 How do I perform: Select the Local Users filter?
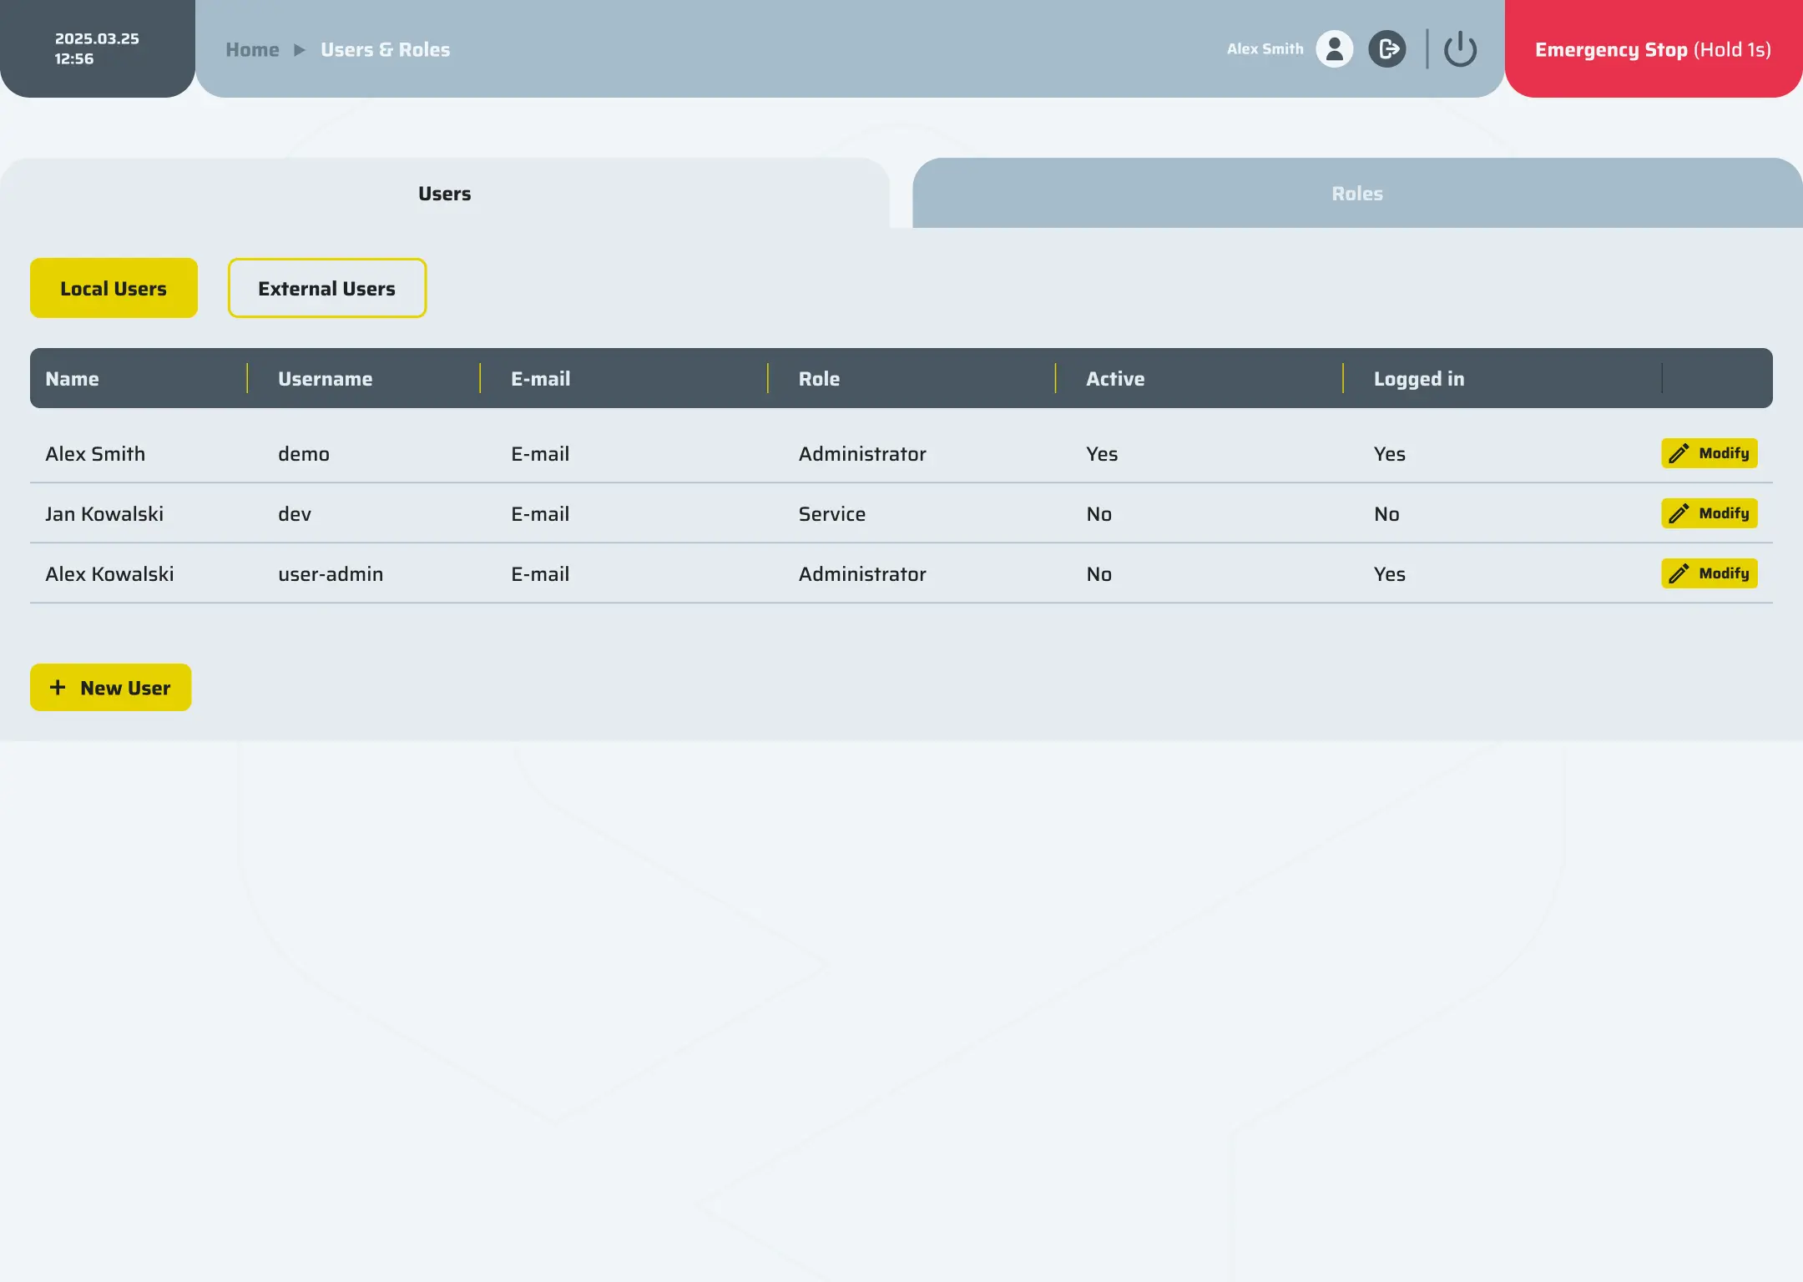[114, 288]
